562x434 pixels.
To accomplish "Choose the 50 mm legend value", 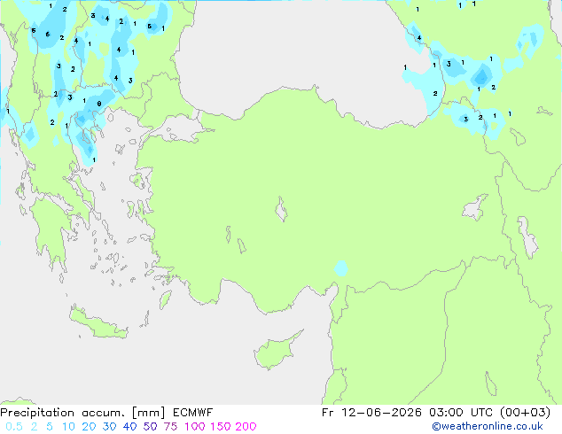I will click(x=150, y=427).
